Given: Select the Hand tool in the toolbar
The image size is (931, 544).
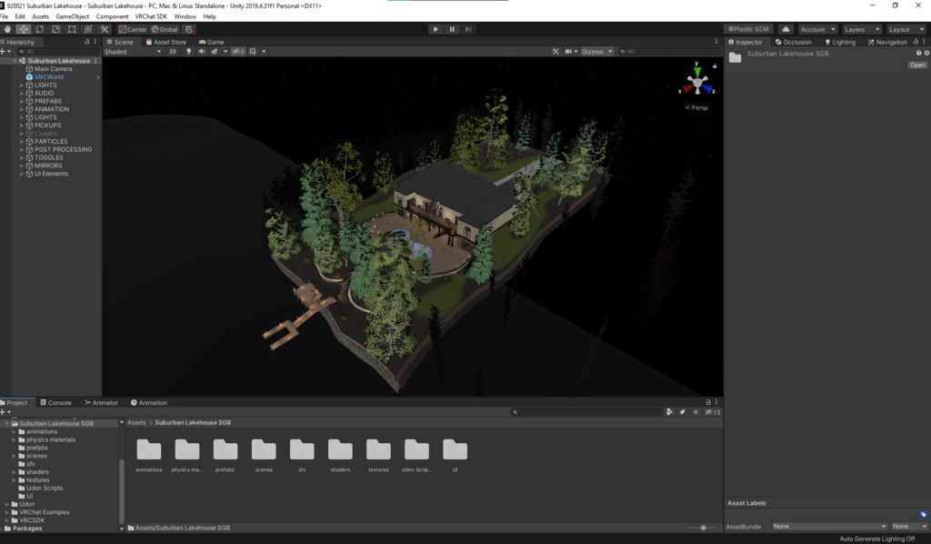Looking at the screenshot, I should tap(8, 29).
